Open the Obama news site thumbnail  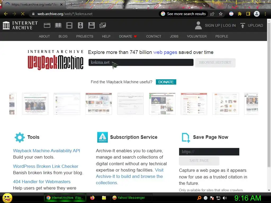(35, 104)
